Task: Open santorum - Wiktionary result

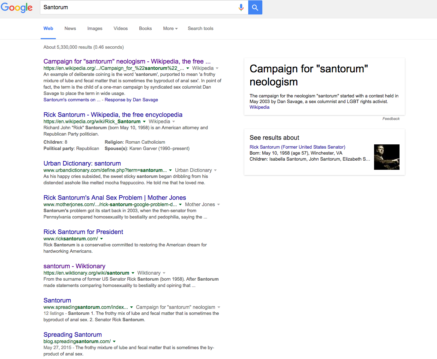Action: (x=74, y=266)
